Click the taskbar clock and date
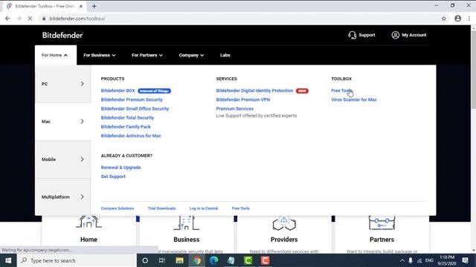 (x=447, y=260)
